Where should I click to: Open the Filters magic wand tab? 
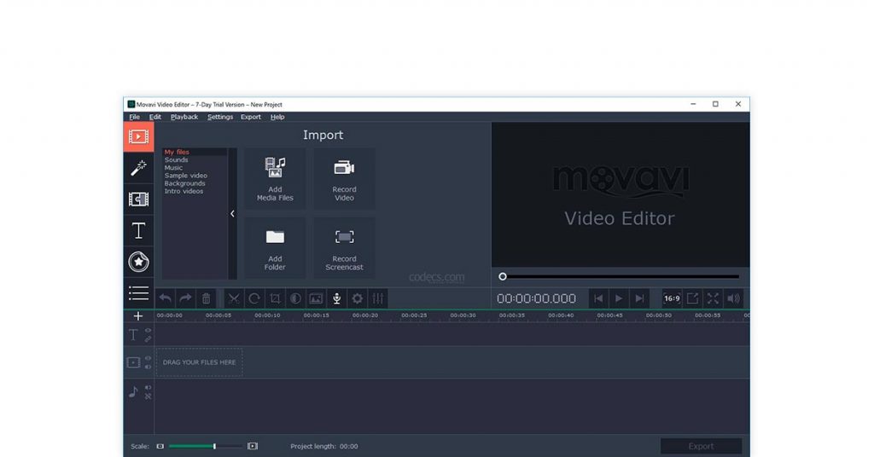(x=139, y=168)
